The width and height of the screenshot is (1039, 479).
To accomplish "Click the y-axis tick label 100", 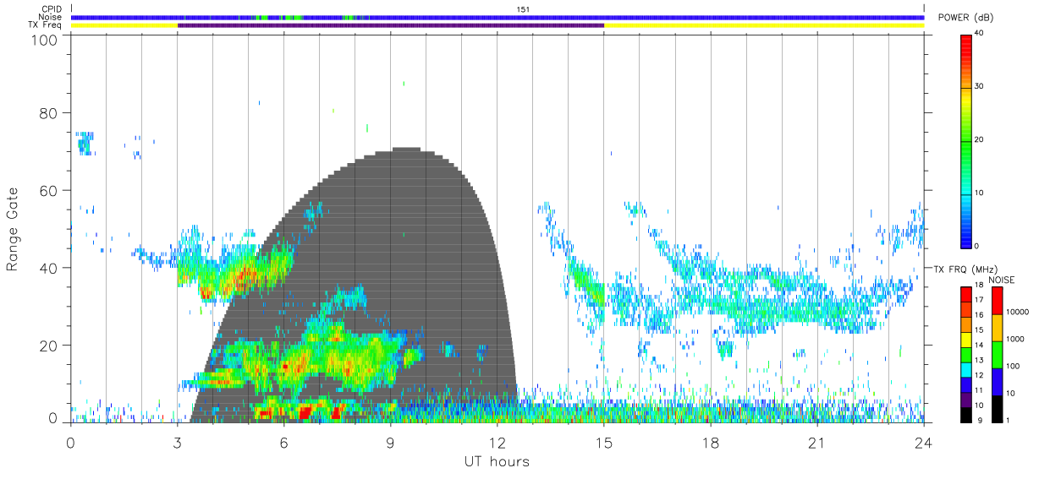I will (x=45, y=40).
